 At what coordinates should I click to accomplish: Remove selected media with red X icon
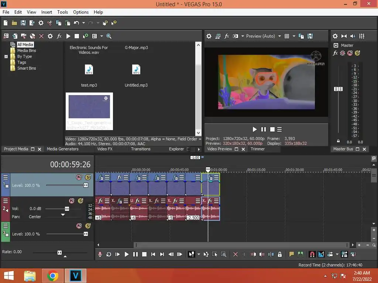(x=41, y=36)
